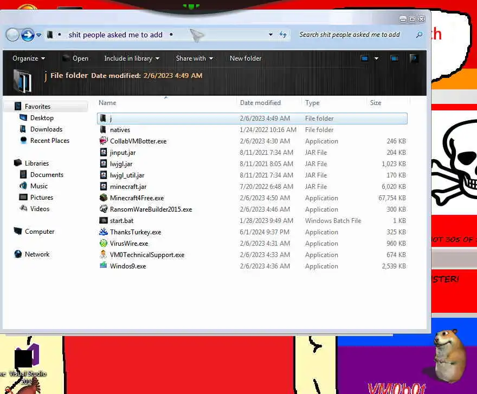Select the natives folder icon
This screenshot has width=477, height=394.
pyautogui.click(x=103, y=130)
